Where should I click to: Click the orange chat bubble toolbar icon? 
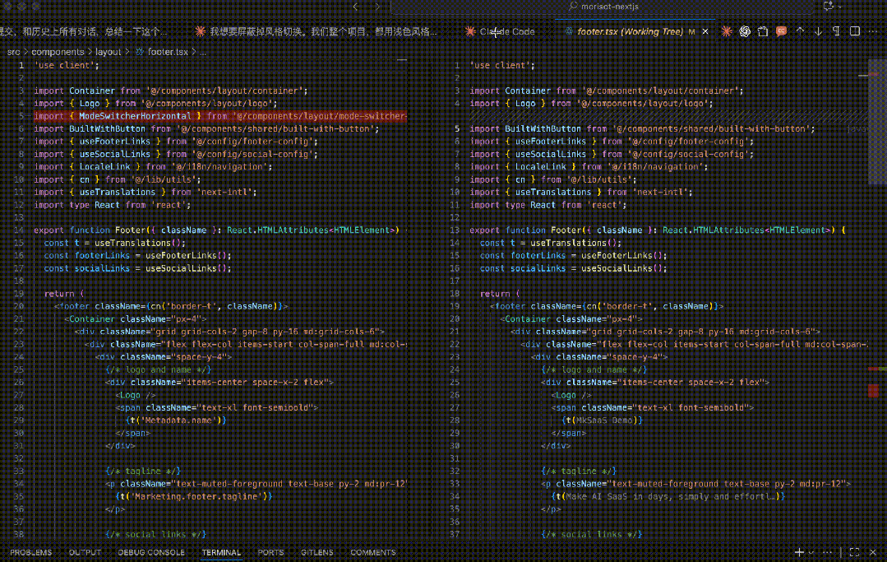[781, 32]
